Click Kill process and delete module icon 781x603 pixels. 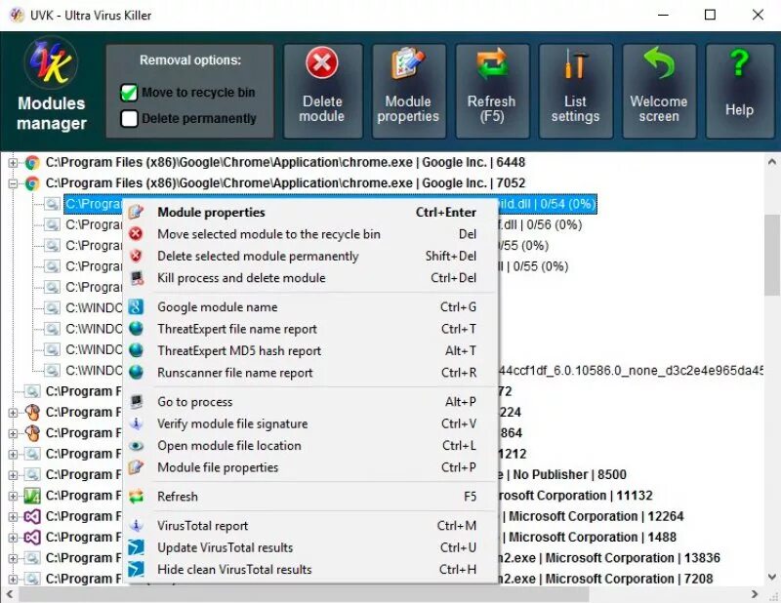tap(136, 278)
